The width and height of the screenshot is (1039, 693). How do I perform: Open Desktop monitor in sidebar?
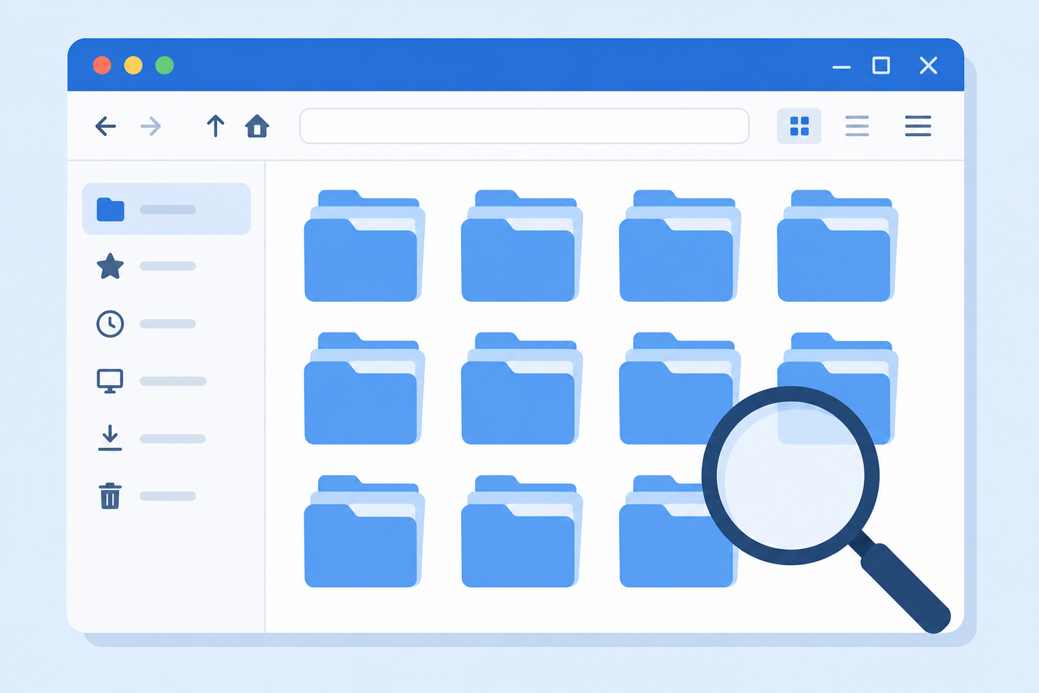tap(110, 381)
